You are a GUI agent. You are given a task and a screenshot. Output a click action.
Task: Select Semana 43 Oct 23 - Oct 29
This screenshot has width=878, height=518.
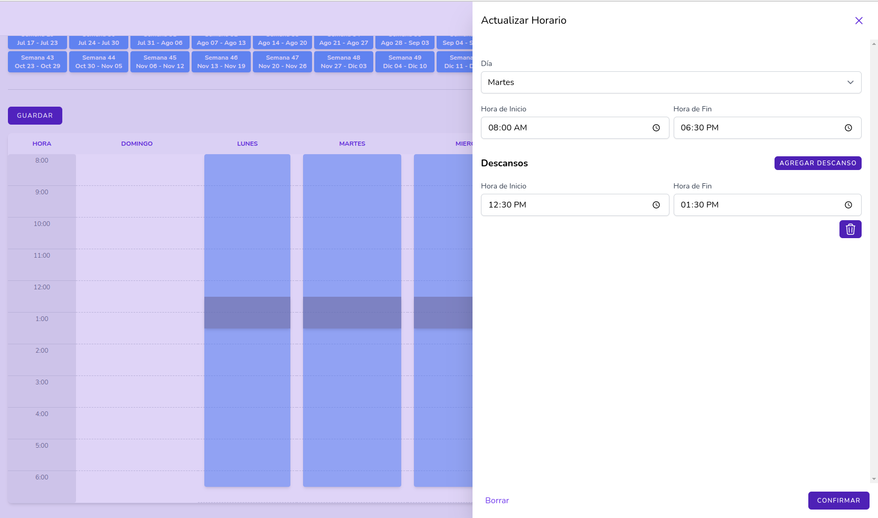click(x=37, y=62)
